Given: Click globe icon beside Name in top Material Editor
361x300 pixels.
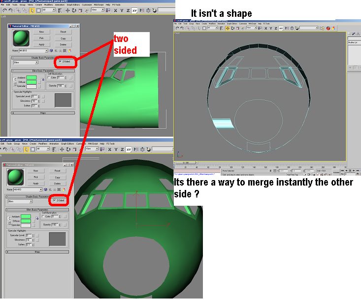Looking at the screenshot, I should point(51,50).
